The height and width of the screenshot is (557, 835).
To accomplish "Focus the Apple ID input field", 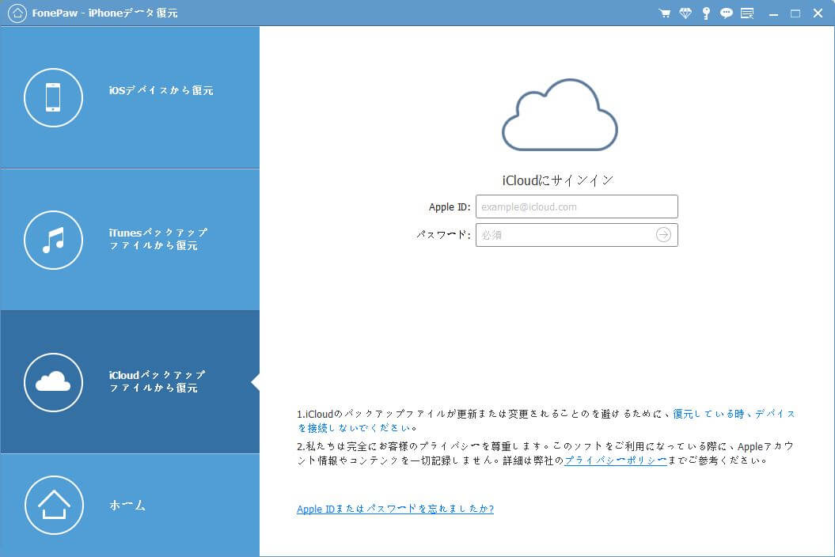I will point(577,207).
